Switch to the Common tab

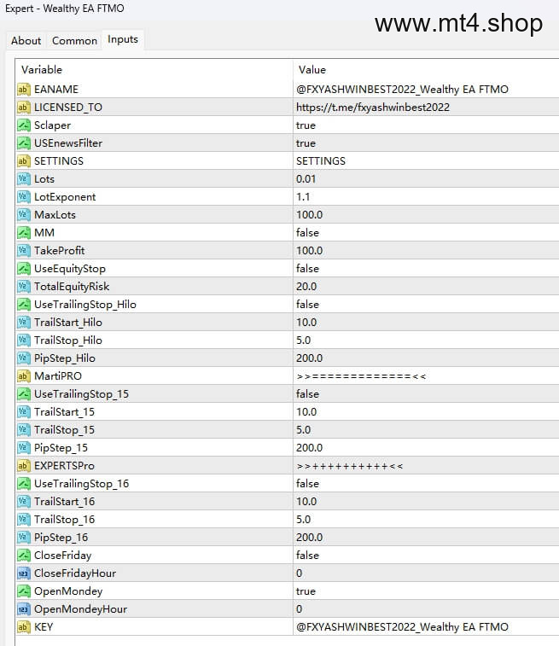[74, 41]
